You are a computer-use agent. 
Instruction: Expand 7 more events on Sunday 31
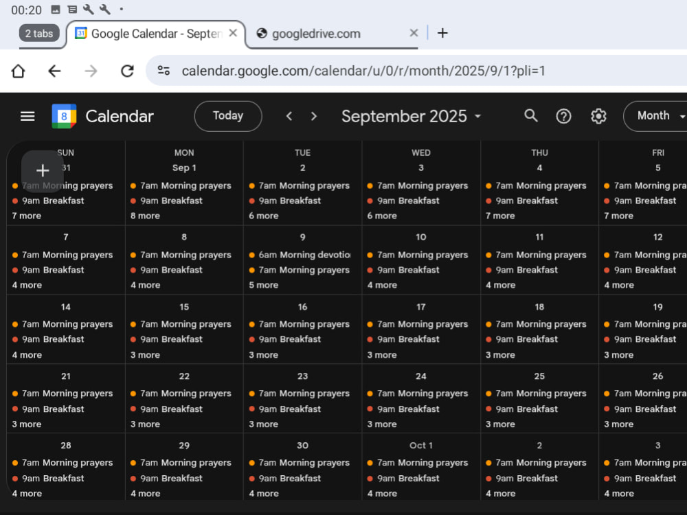point(27,216)
